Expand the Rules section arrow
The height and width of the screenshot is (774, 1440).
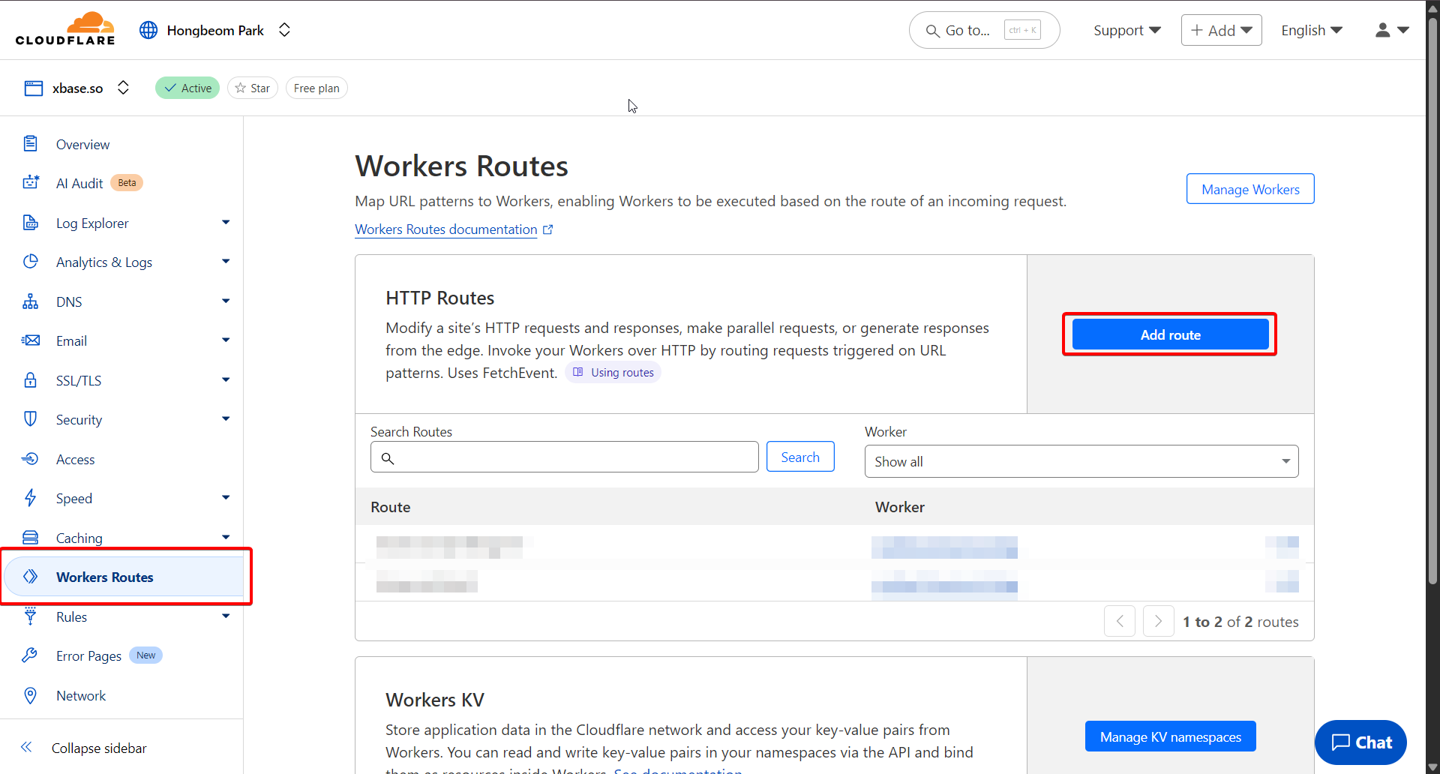[226, 616]
